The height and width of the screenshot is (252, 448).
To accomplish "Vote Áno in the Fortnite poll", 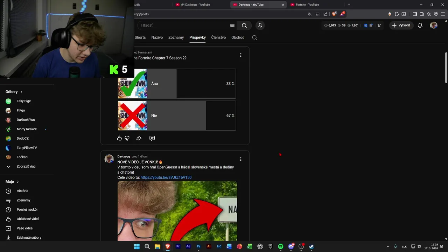I will tap(177, 84).
